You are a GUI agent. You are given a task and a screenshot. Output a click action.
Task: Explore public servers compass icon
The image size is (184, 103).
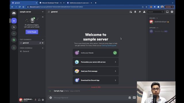click(14, 40)
